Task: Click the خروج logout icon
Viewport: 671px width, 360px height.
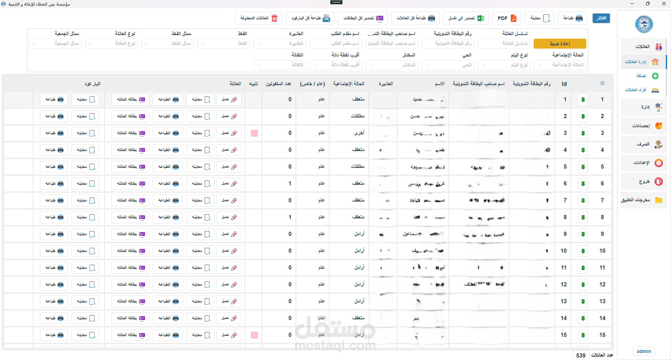Action: (658, 182)
